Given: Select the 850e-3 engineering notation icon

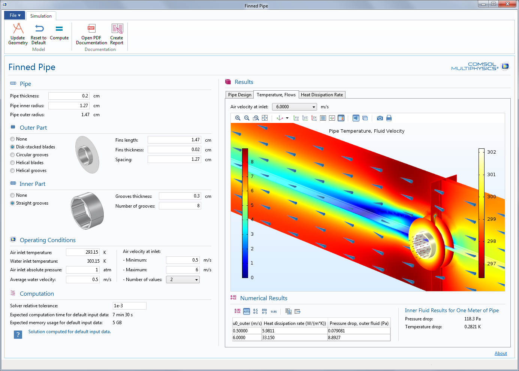Looking at the screenshot, I should coord(265,311).
